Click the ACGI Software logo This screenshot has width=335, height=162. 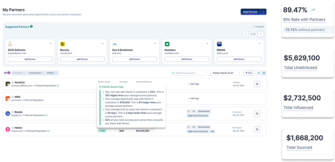[x=10, y=44]
